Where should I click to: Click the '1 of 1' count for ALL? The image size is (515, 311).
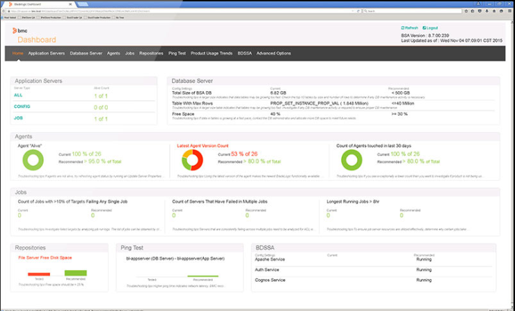(101, 96)
